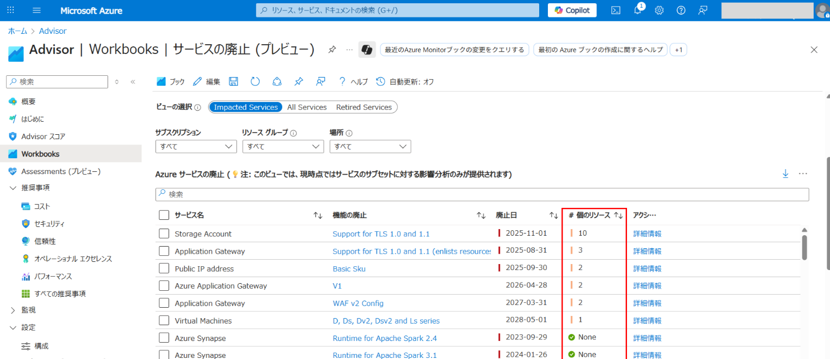Click the Copilot button
This screenshot has height=359, width=830.
click(572, 10)
